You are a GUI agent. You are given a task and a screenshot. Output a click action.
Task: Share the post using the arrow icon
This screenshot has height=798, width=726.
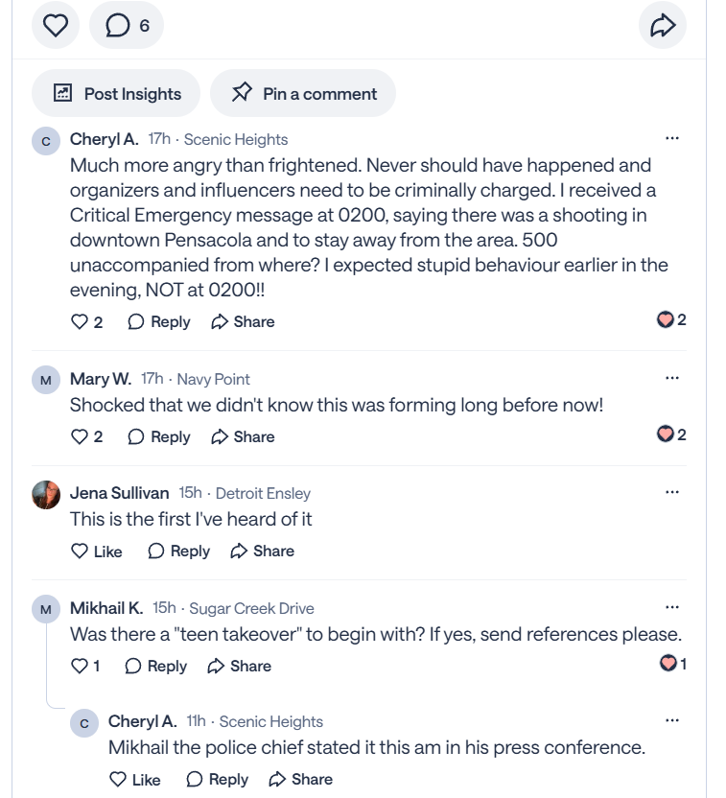point(663,25)
